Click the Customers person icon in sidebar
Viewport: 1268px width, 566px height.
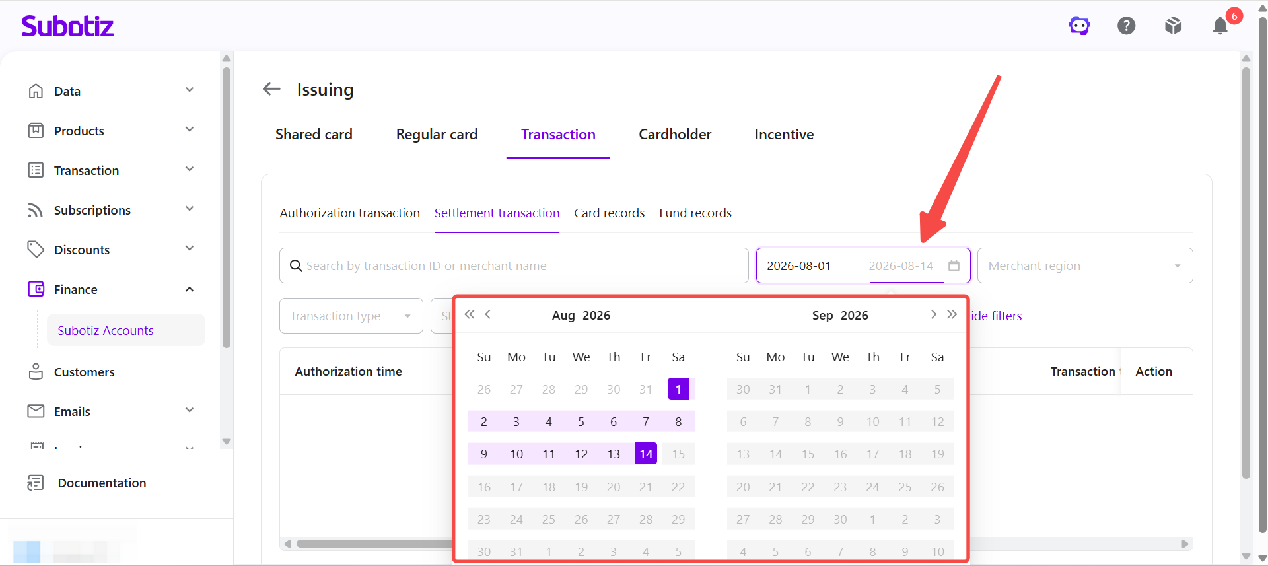click(x=36, y=372)
